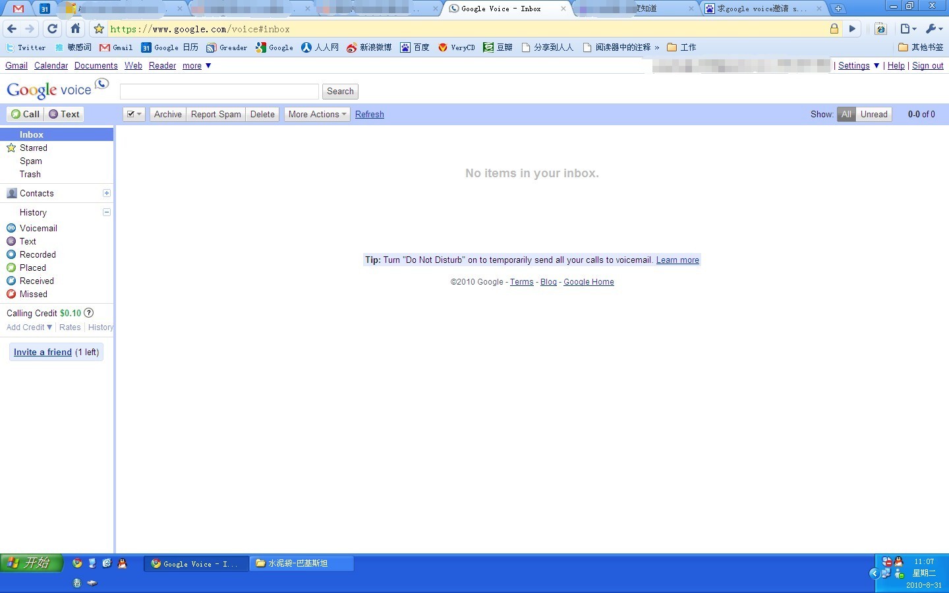
Task: Show Unread messages only
Action: (874, 114)
